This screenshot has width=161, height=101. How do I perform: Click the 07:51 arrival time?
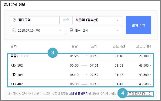[x=94, y=65]
